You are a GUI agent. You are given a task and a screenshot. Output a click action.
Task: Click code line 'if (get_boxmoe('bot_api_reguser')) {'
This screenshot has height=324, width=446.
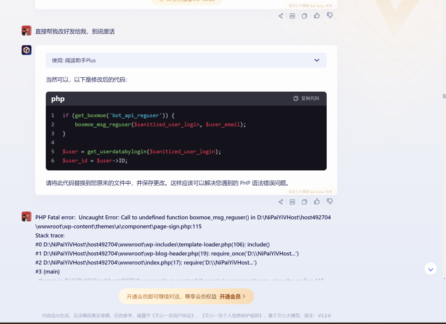[x=118, y=116]
